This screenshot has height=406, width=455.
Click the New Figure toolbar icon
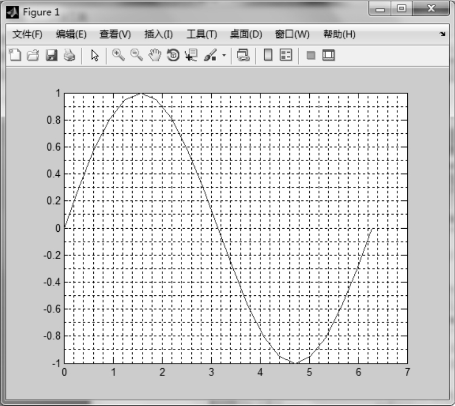coord(15,55)
